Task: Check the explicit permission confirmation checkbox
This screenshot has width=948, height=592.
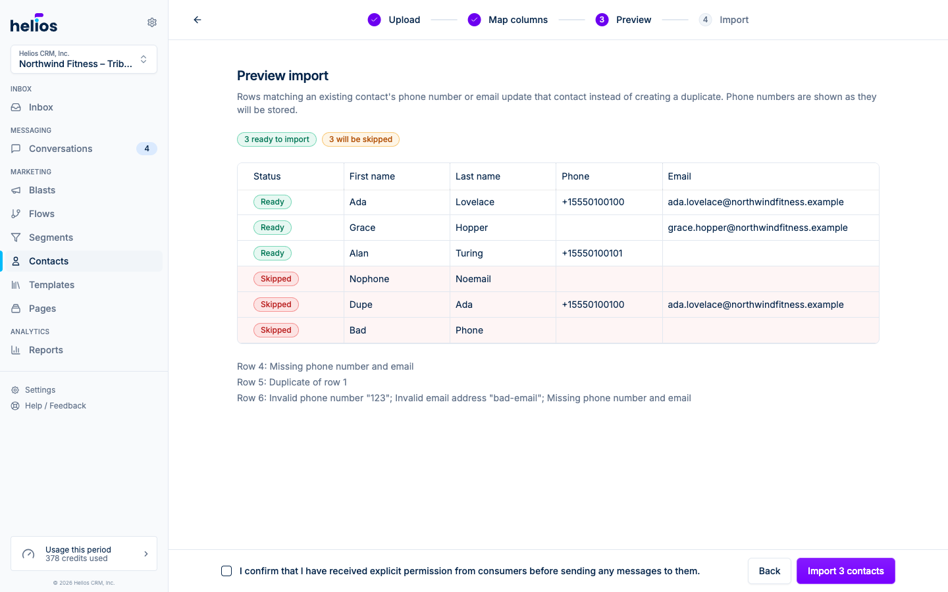Action: click(x=226, y=571)
